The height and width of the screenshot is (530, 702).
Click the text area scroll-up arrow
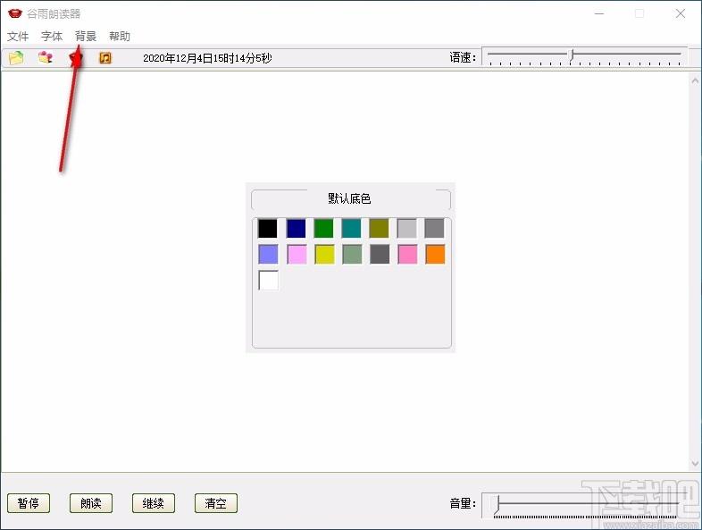pos(695,80)
